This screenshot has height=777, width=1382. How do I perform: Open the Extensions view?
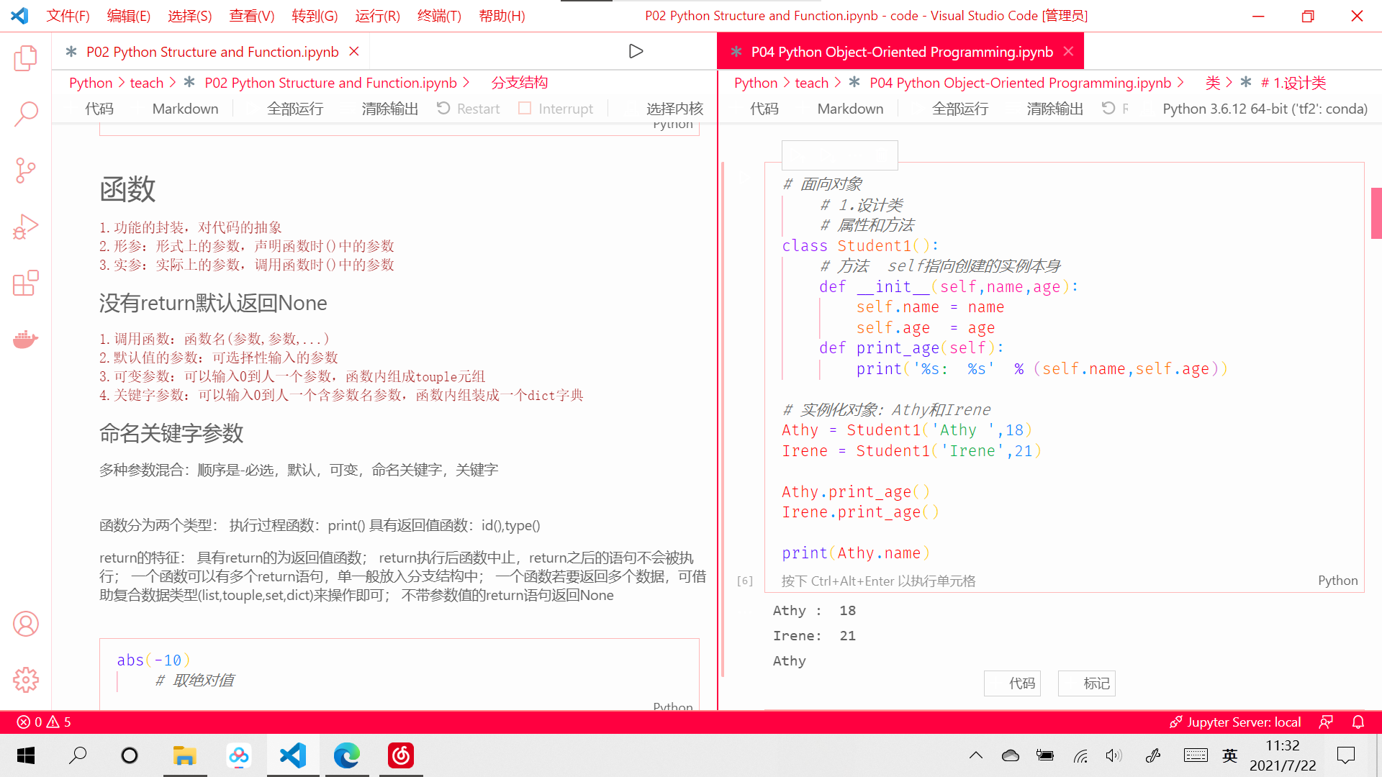[x=26, y=283]
